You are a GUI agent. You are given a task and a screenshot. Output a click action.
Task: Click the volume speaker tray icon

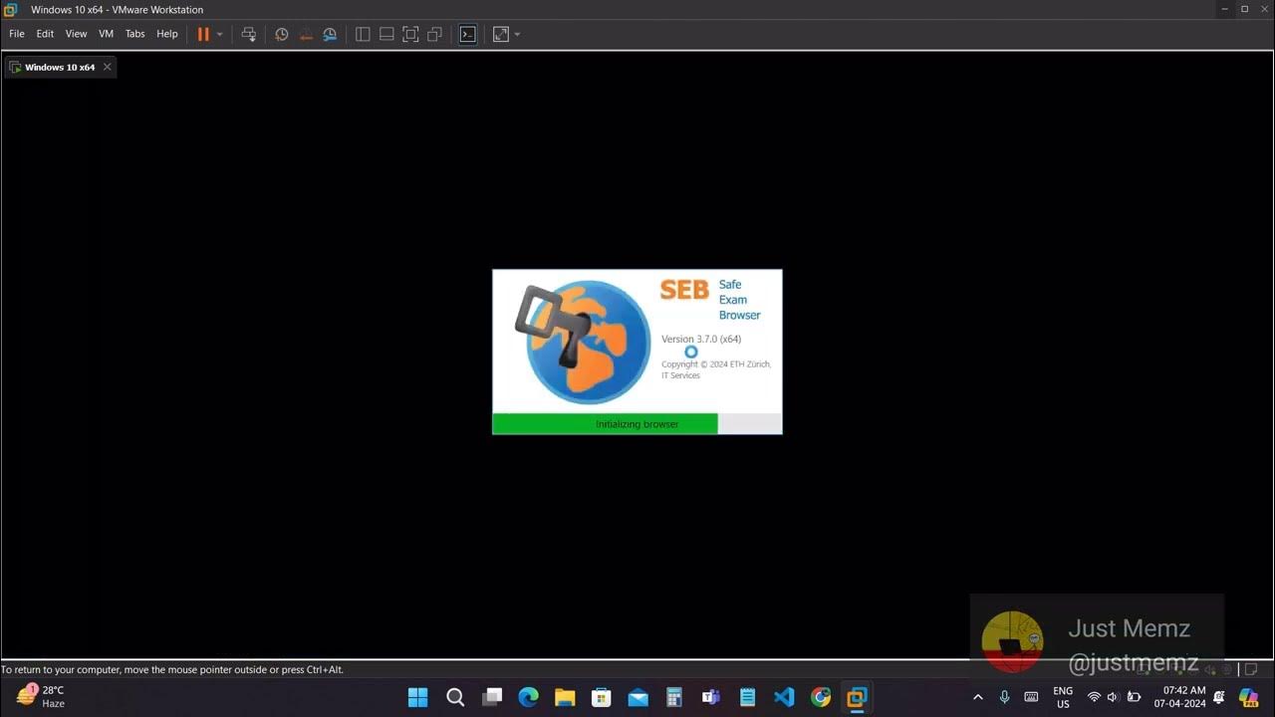[x=1113, y=697]
